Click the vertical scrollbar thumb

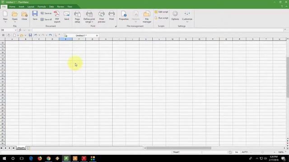288,77
